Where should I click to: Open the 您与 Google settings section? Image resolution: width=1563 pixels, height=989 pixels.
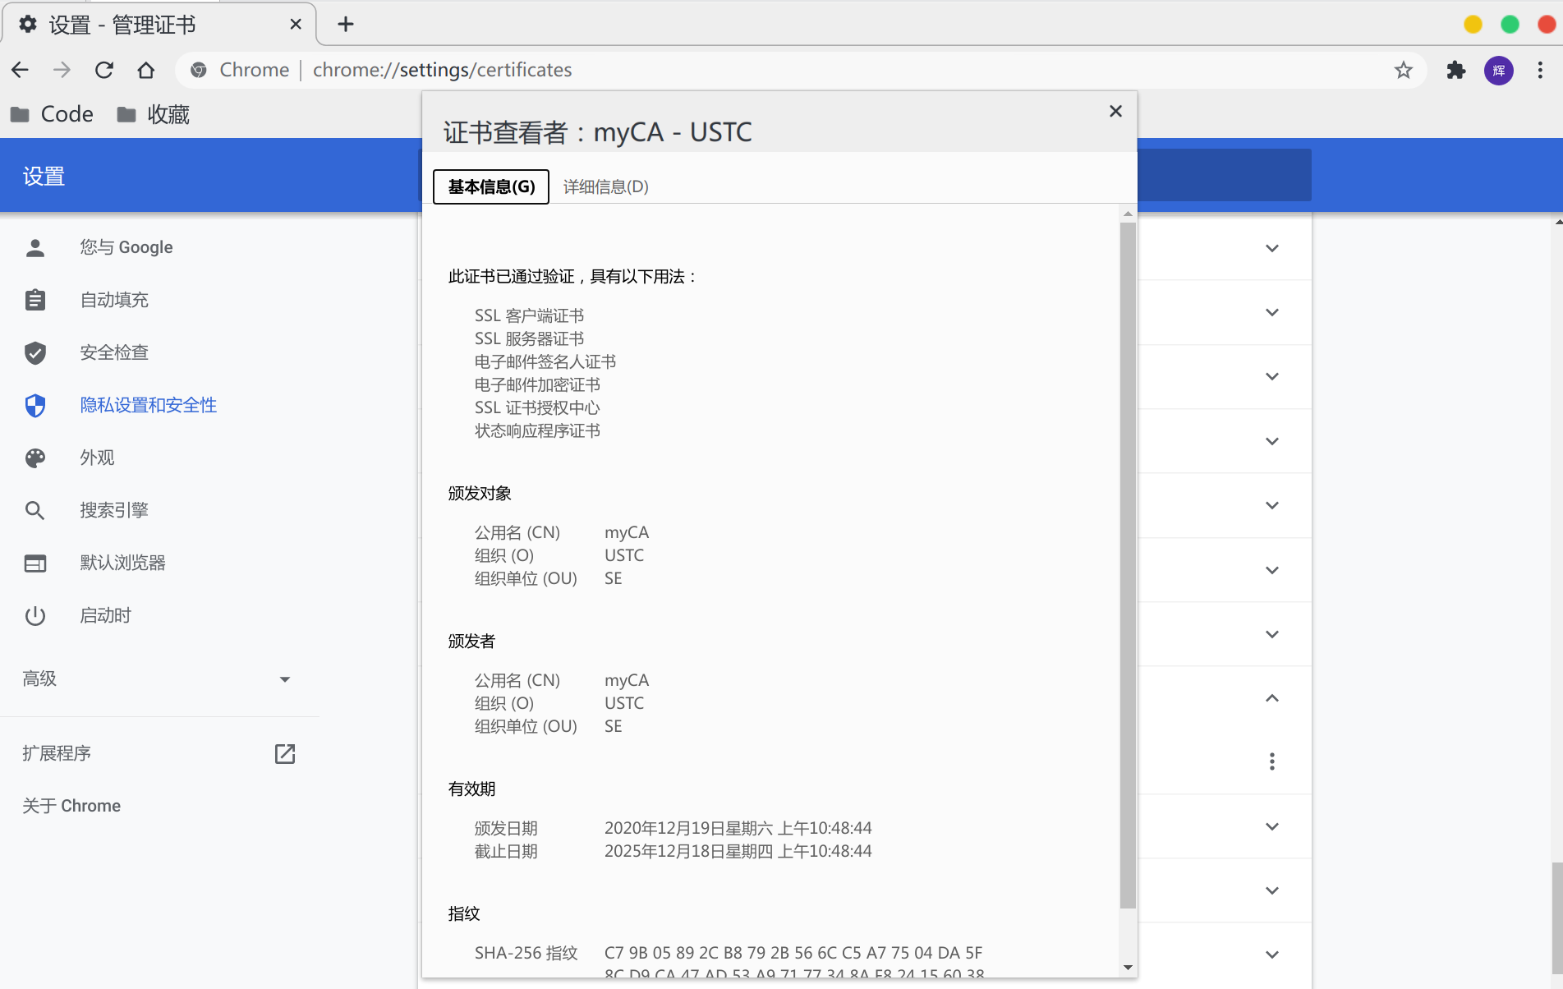pyautogui.click(x=126, y=248)
